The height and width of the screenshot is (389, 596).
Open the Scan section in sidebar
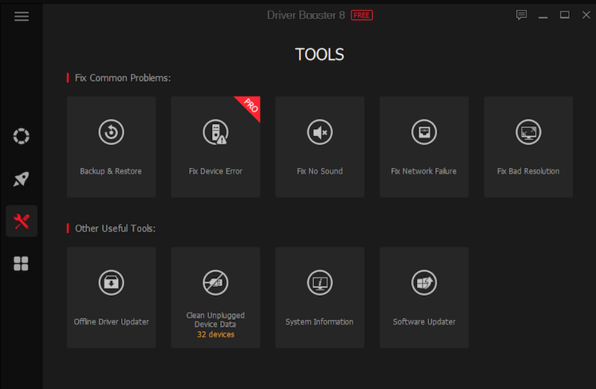click(21, 136)
